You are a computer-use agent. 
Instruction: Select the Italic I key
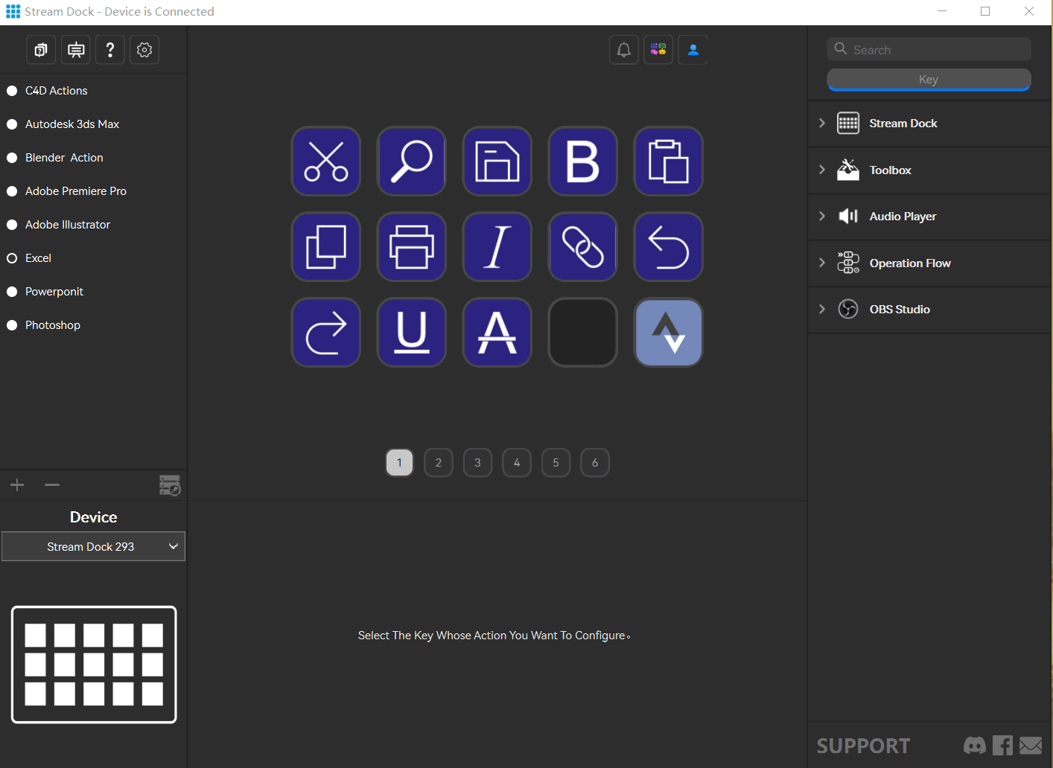[x=497, y=247]
